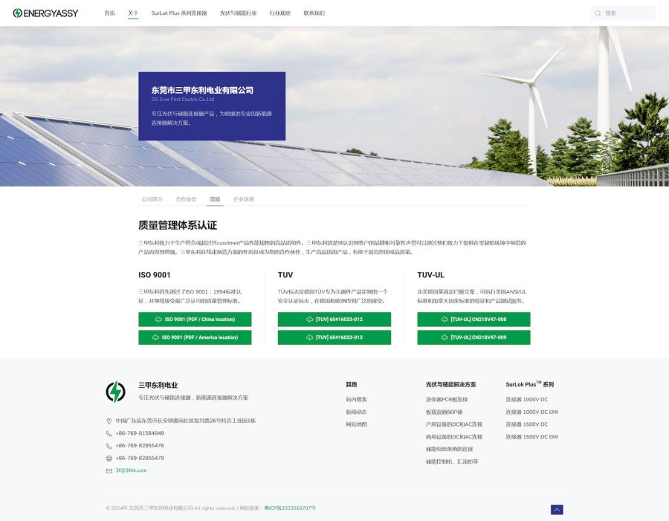
Task: Download ISO 9001 PDF for China location
Action: pos(195,320)
